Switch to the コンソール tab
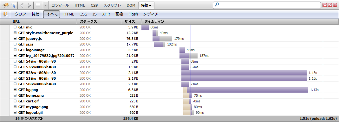Screen dimensions: 339x122 (x=60, y=5)
